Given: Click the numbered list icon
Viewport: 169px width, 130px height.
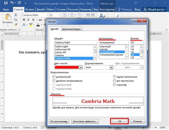Looking at the screenshot, I should (x=72, y=15).
